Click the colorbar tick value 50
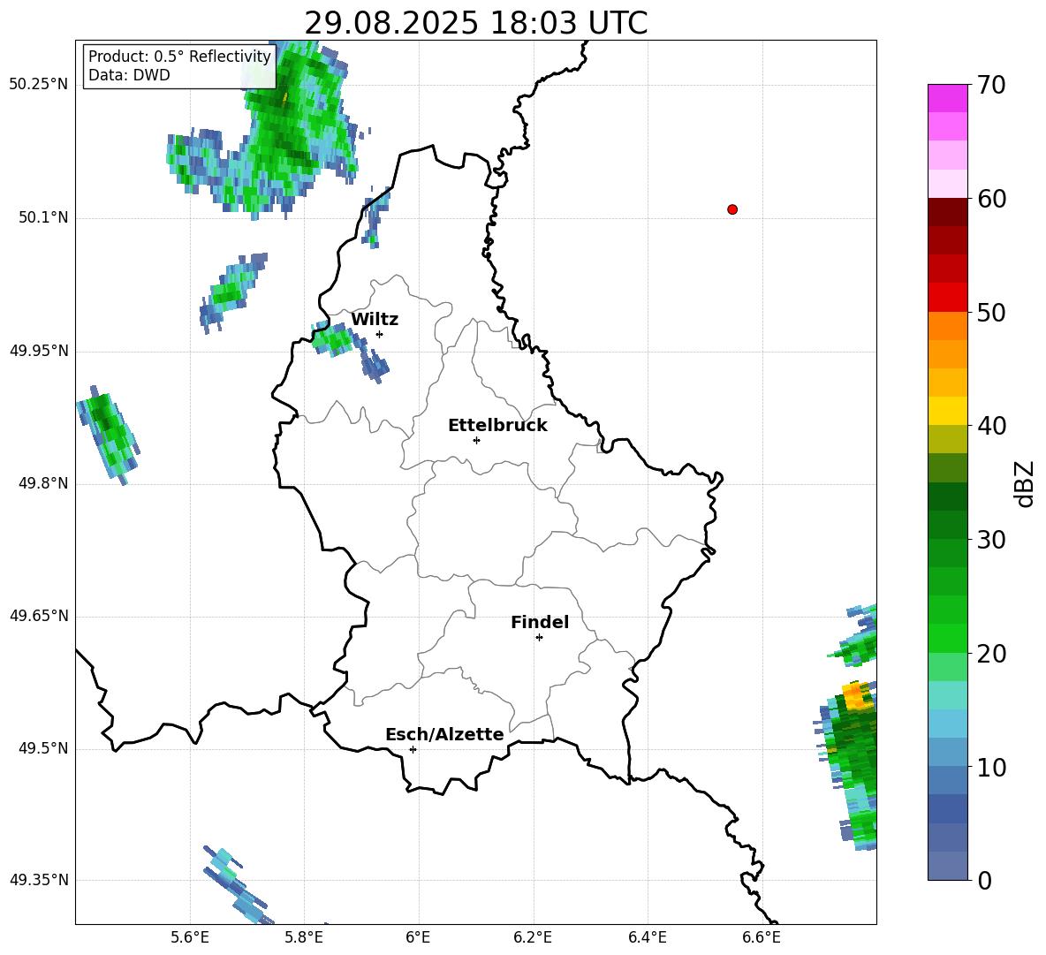The image size is (1046, 955). (x=991, y=313)
